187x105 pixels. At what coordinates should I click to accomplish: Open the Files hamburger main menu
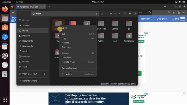click(120, 14)
